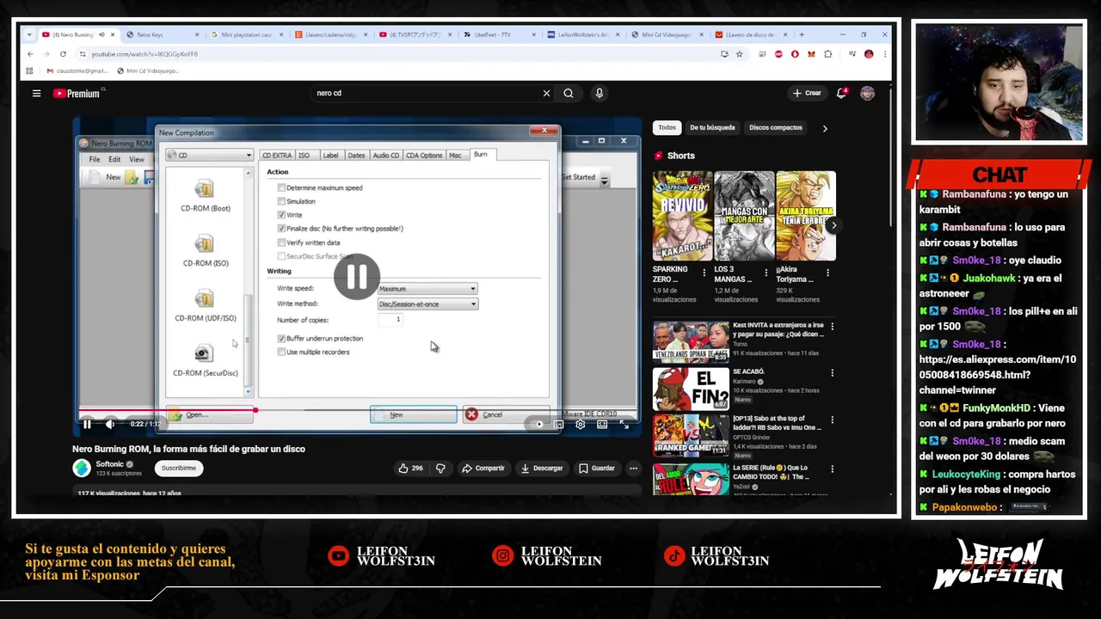Enable the Simulation checkbox
1101x619 pixels.
(281, 201)
